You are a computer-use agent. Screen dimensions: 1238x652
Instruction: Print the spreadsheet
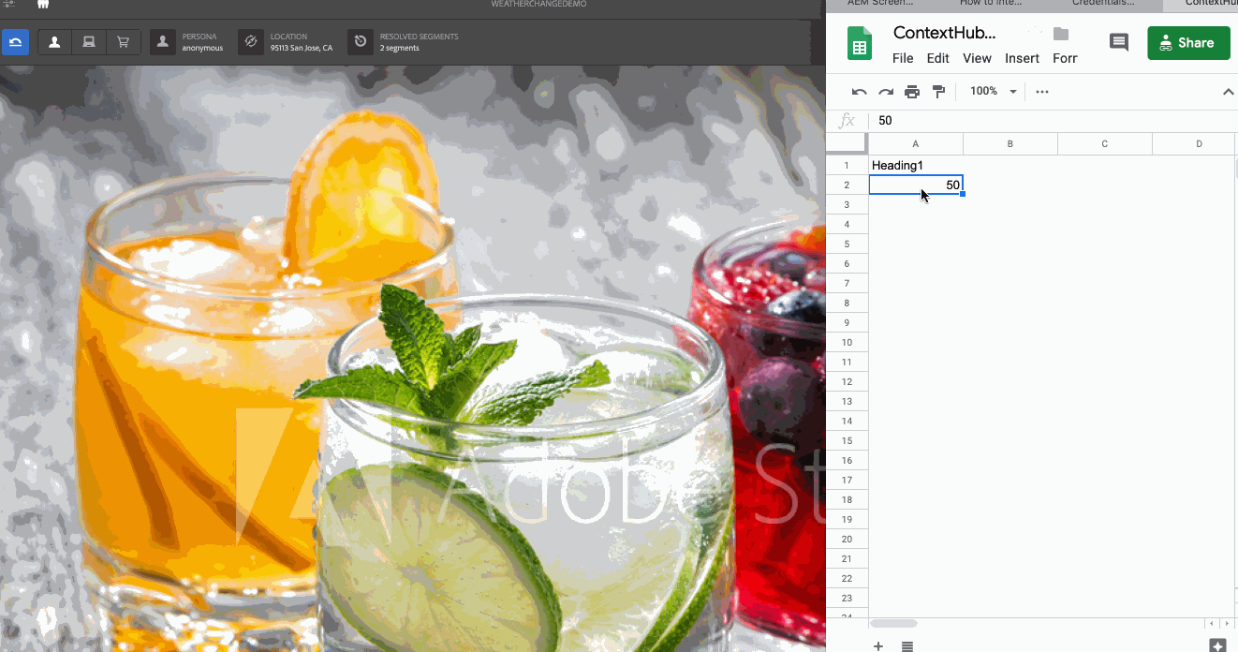pyautogui.click(x=912, y=92)
